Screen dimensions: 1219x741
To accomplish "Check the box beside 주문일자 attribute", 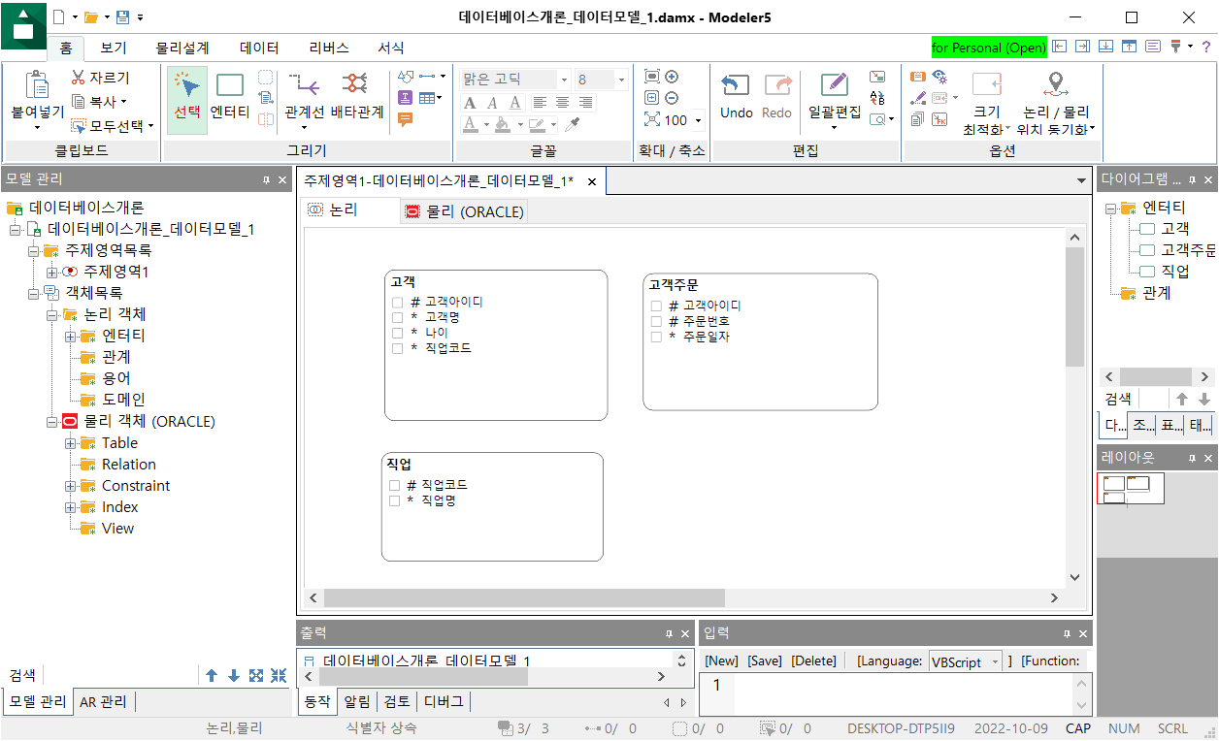I will pyautogui.click(x=656, y=337).
